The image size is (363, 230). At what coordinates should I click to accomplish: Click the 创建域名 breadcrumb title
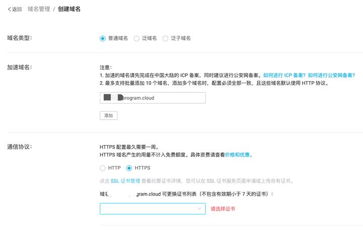pos(69,9)
